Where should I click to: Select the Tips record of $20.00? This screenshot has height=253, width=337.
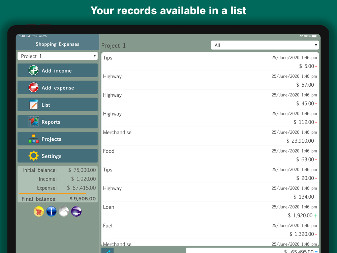(210, 174)
